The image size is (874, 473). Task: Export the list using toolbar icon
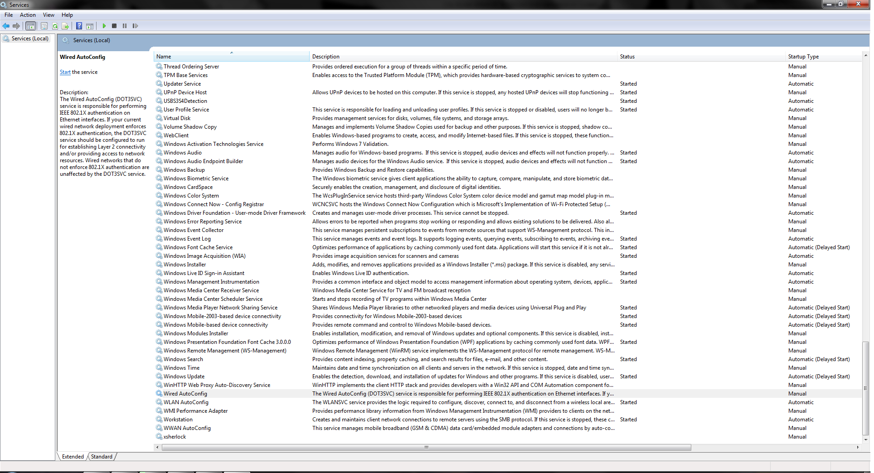click(65, 26)
